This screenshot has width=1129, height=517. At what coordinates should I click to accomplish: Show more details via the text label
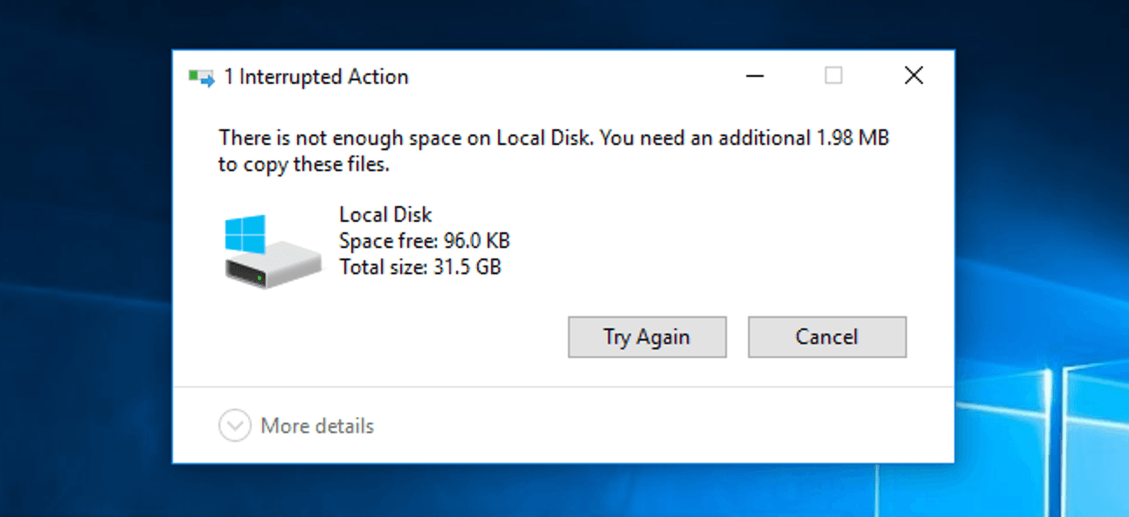pyautogui.click(x=317, y=426)
